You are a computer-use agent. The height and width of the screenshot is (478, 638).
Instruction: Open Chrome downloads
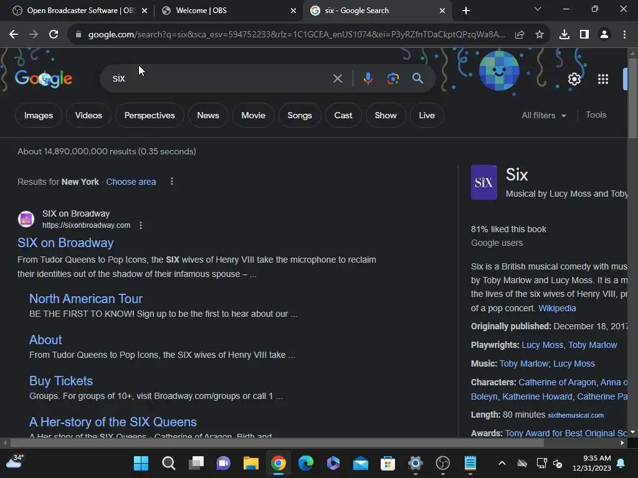(564, 35)
